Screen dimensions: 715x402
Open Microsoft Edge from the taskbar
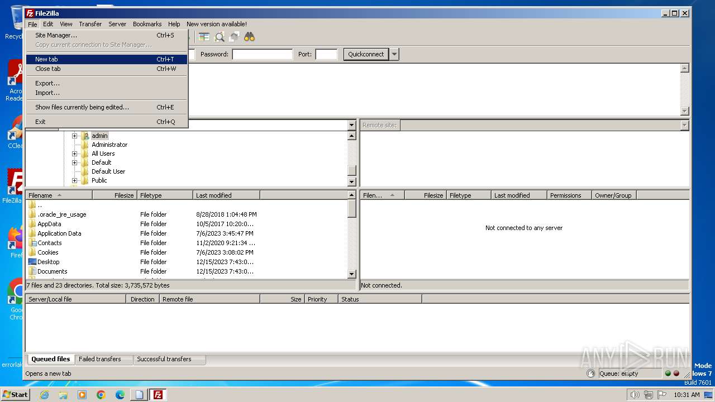click(120, 395)
